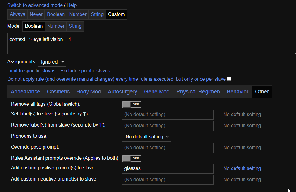Open the Gene Mod tab
This screenshot has width=296, height=192.
coord(157,92)
